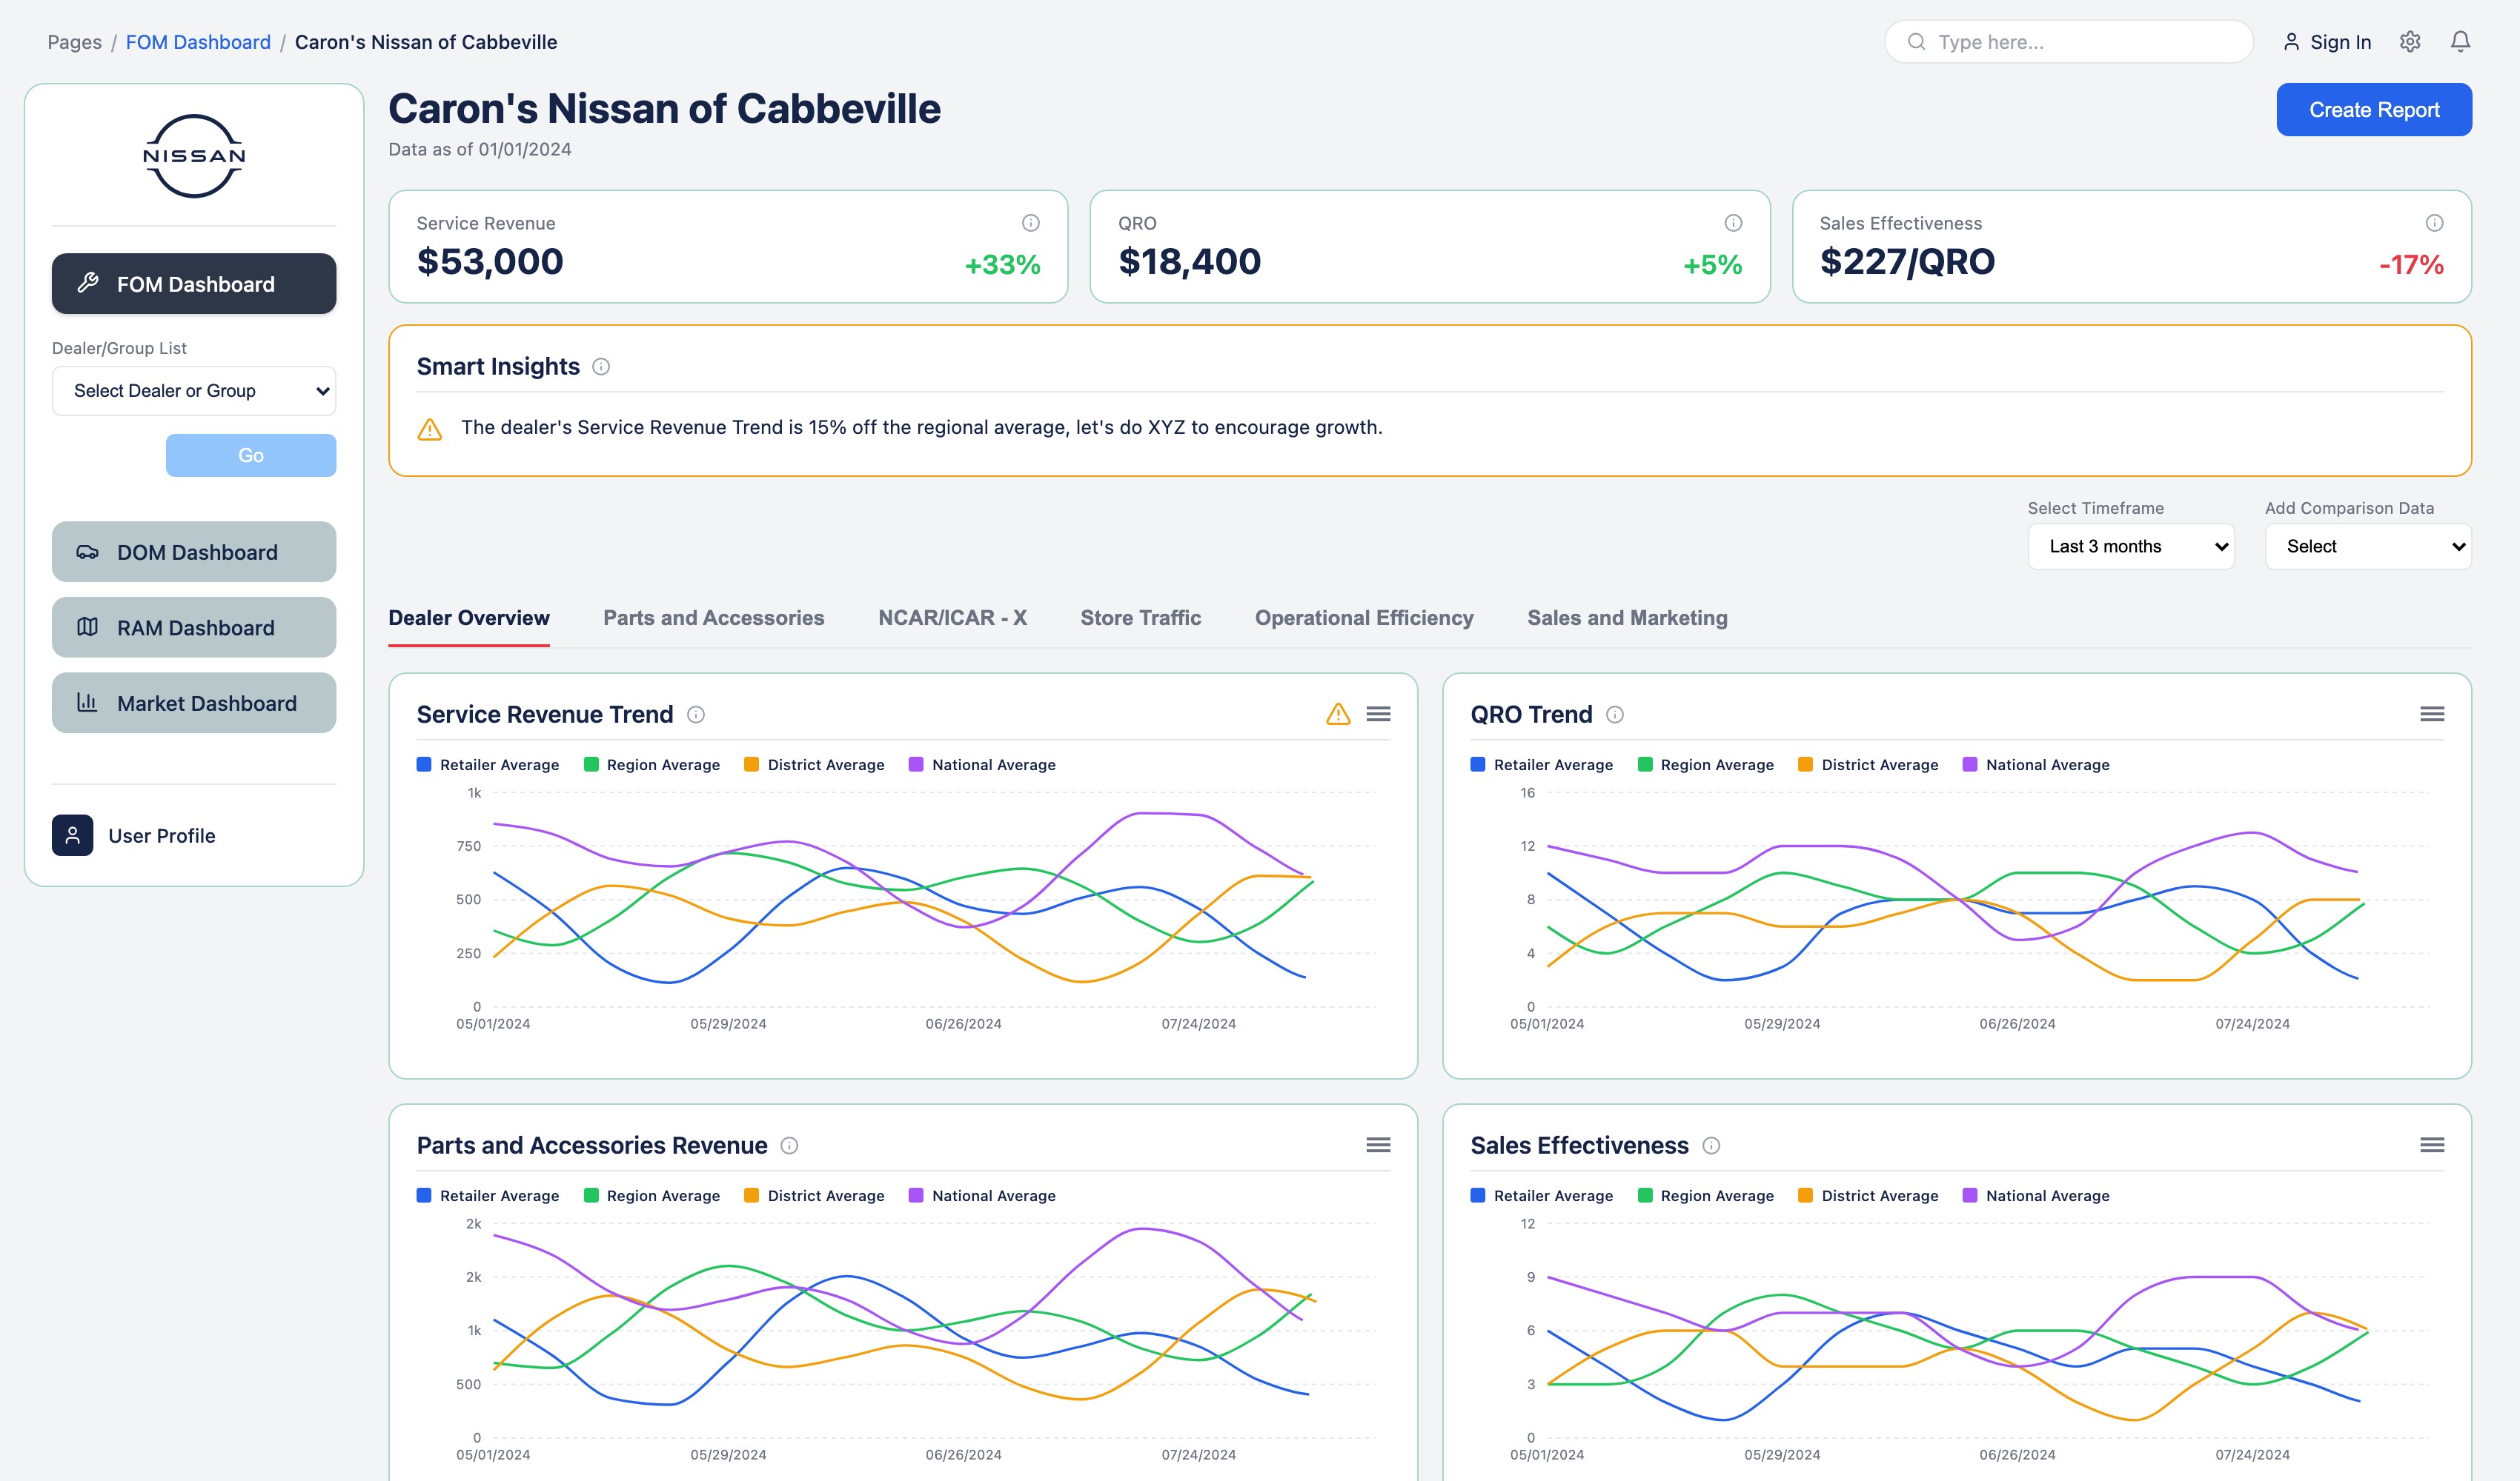This screenshot has width=2520, height=1481.
Task: Click the Go button
Action: coord(251,455)
